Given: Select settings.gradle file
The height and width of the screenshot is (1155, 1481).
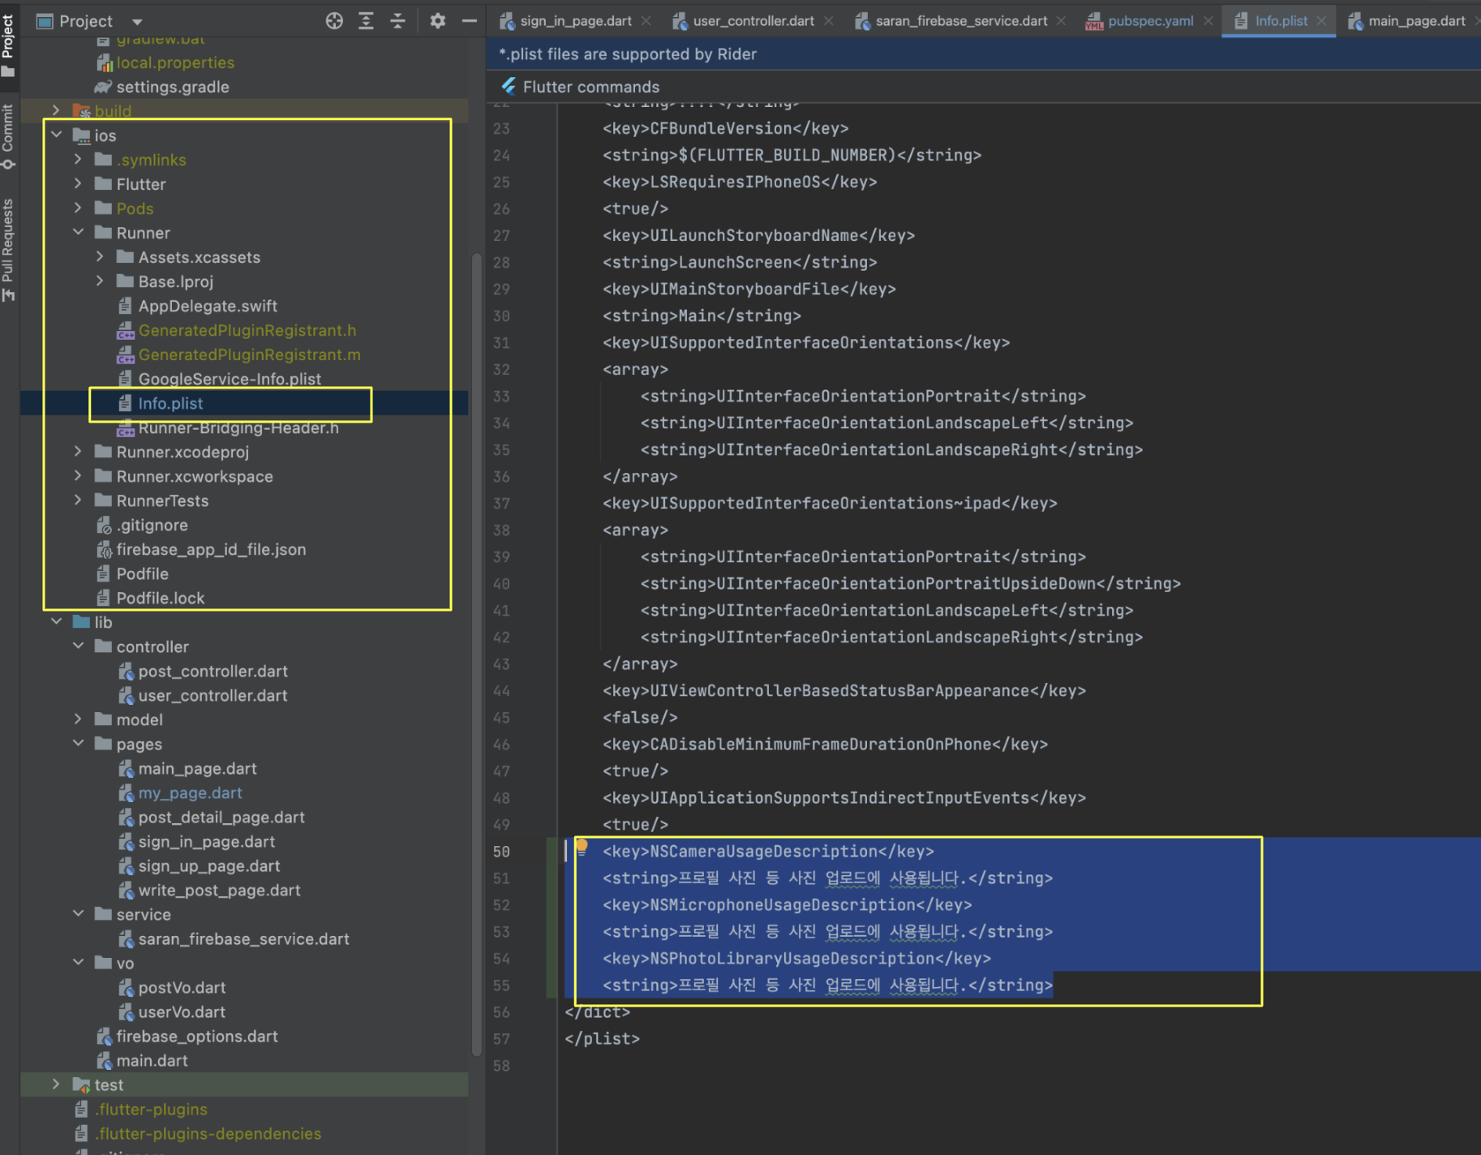Looking at the screenshot, I should pos(172,87).
